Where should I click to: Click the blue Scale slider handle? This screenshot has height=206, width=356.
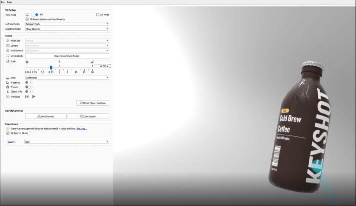pos(51,68)
